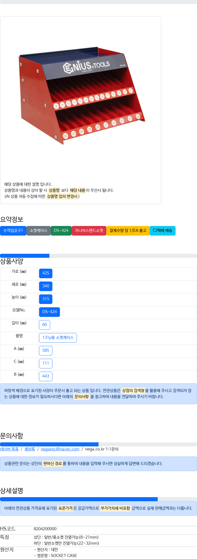Screen dimensions: 197x559
Task: Select the 111 C dimension option
Action: point(46,363)
